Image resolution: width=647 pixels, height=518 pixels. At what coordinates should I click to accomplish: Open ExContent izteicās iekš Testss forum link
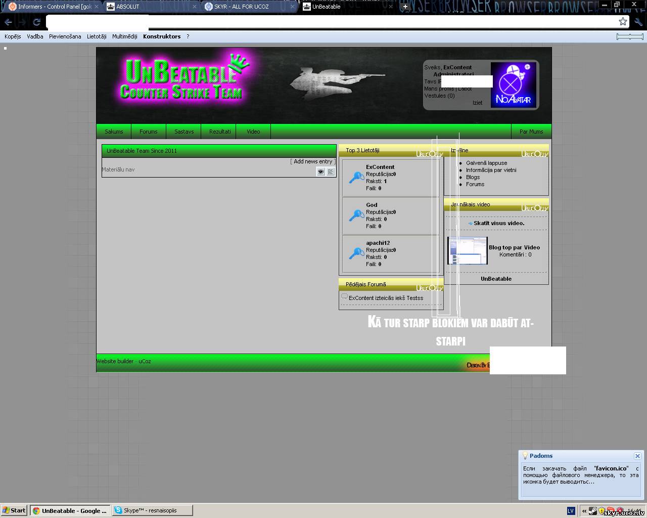click(x=386, y=298)
